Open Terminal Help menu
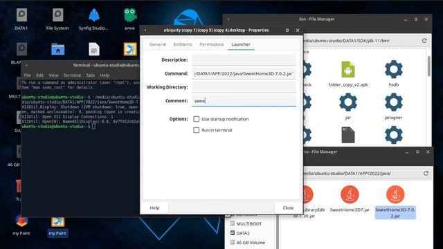The width and height of the screenshot is (443, 249). (105, 75)
